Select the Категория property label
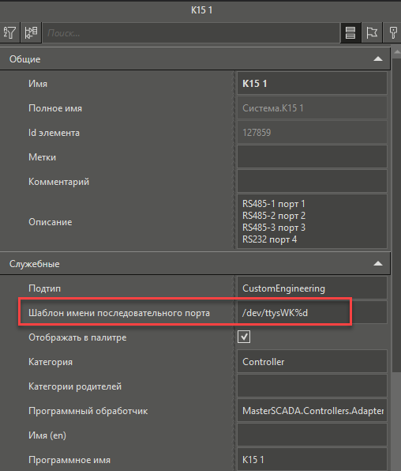 click(x=51, y=362)
